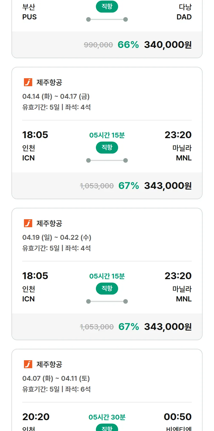This screenshot has height=431, width=214.
Task: Select 343,000원 price on 04.19 flight
Action: (168, 327)
